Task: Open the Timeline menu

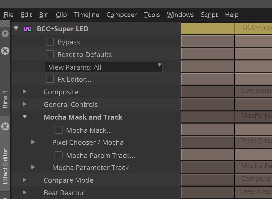Action: pos(87,15)
